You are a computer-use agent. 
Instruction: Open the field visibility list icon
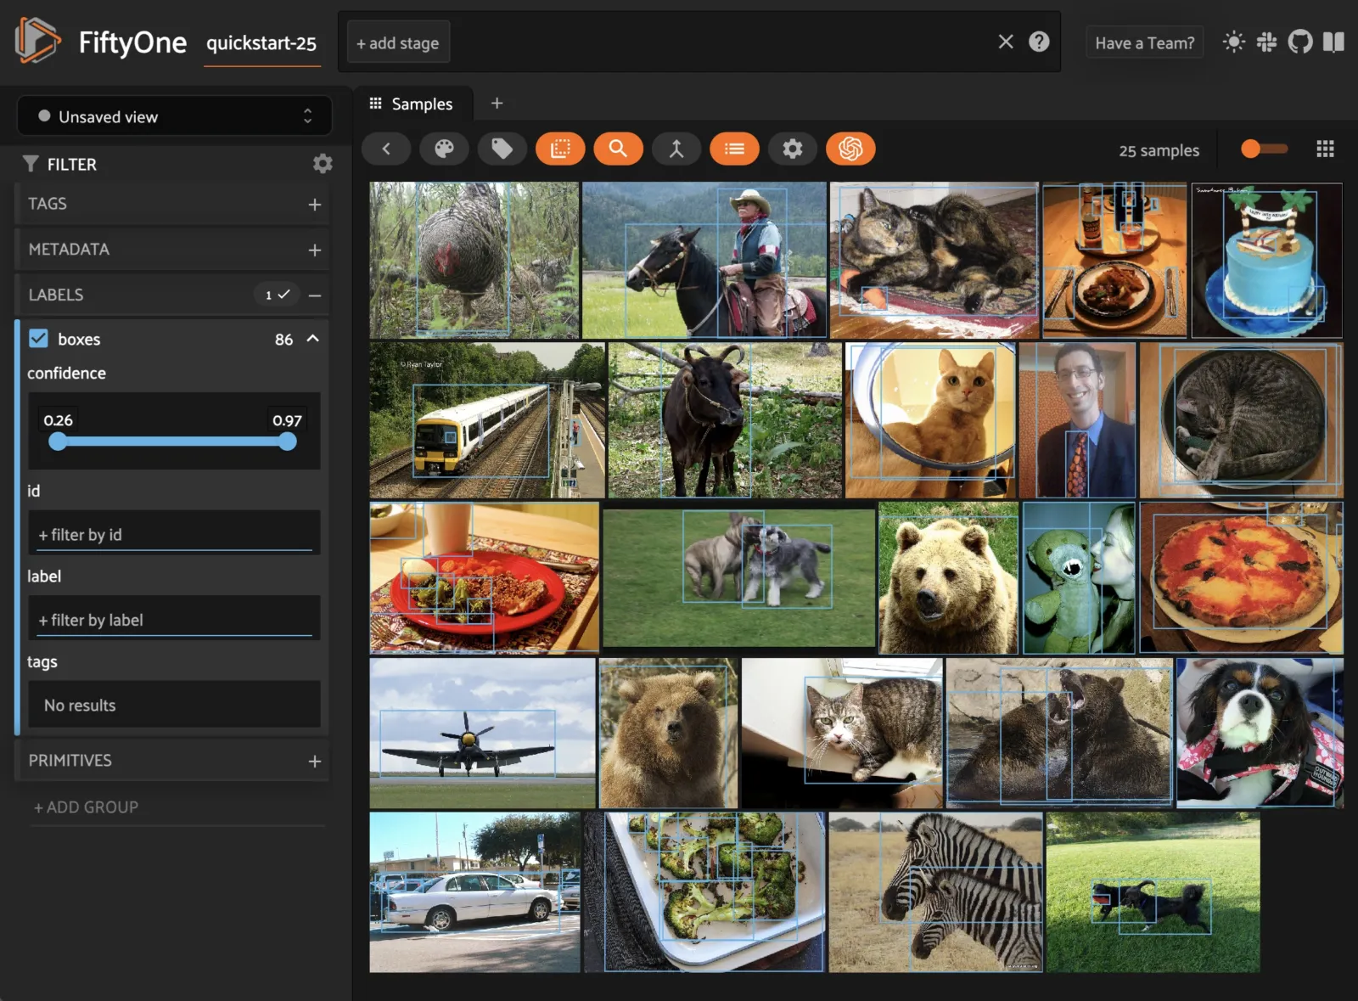pos(734,149)
